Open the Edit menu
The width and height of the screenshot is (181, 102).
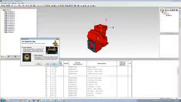(x=6, y=3)
